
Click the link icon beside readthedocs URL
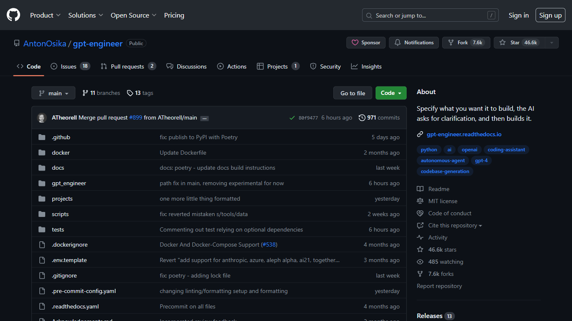click(420, 135)
